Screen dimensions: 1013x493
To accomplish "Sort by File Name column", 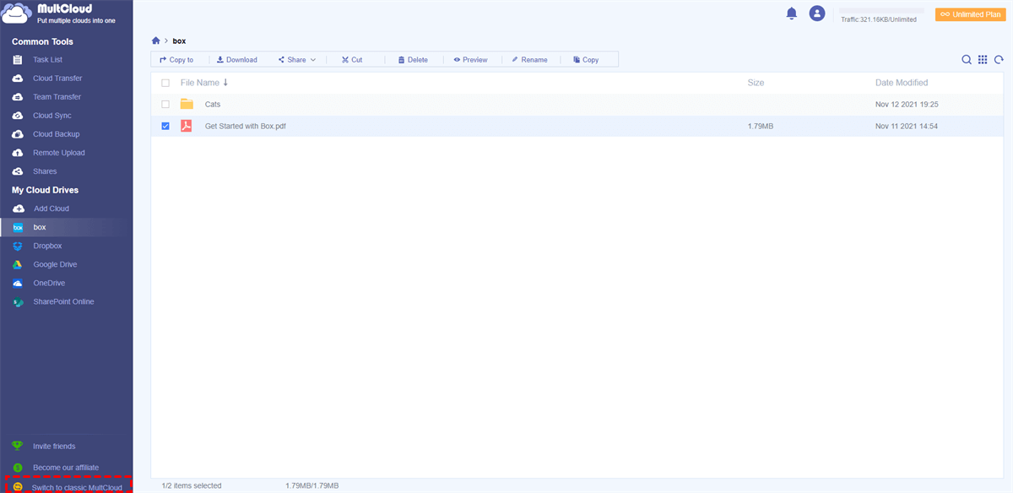I will click(x=204, y=83).
